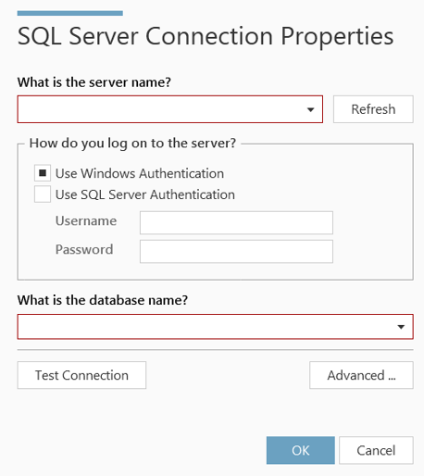424x476 pixels.
Task: Click the "What is the database name?" label
Action: point(103,300)
